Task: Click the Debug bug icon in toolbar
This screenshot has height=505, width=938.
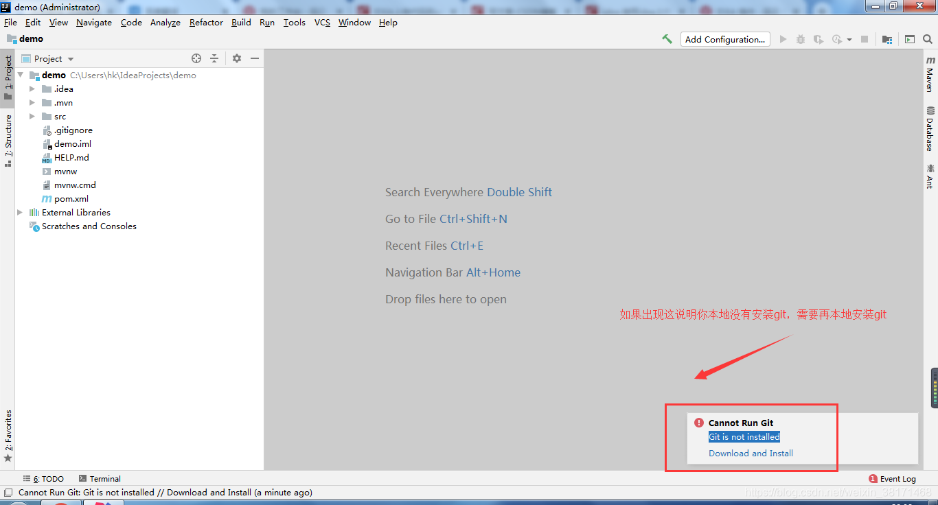Action: pyautogui.click(x=800, y=39)
